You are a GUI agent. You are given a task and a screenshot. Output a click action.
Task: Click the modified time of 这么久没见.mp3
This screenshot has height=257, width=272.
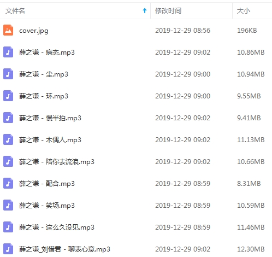[x=182, y=227]
